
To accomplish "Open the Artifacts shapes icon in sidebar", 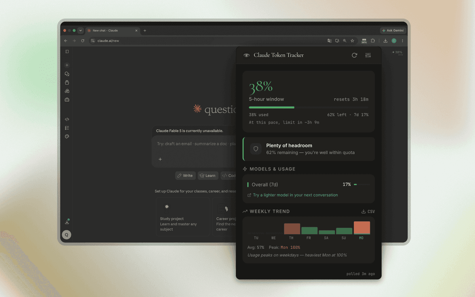I will 67,91.
